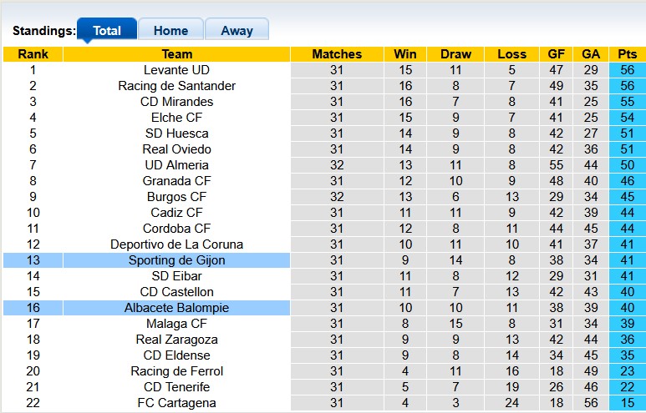The image size is (646, 413).
Task: Select Albacete Balompie in standings
Action: [176, 308]
